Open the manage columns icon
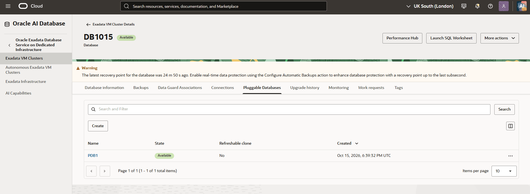This screenshot has height=194, width=530. pyautogui.click(x=510, y=126)
